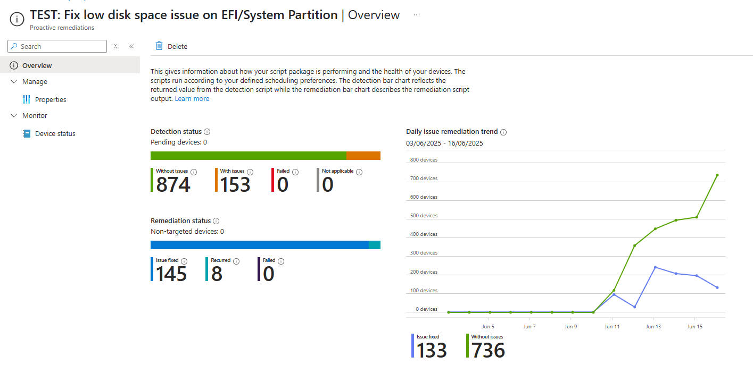Viewport: 753px width, 365px height.
Task: Click the Monitor section label
Action: (x=35, y=116)
